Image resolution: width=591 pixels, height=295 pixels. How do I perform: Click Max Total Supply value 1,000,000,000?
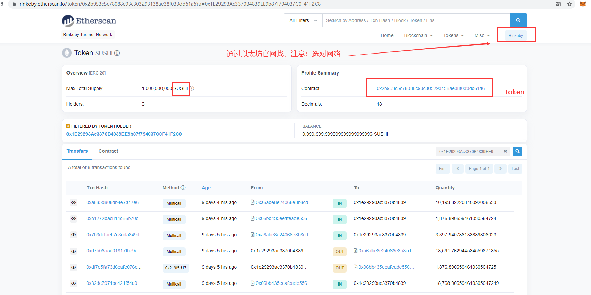(x=157, y=88)
